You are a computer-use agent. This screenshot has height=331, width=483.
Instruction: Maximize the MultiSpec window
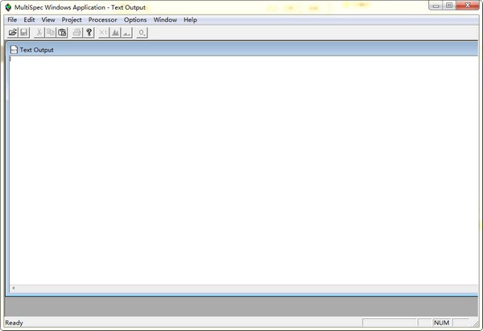pyautogui.click(x=449, y=6)
